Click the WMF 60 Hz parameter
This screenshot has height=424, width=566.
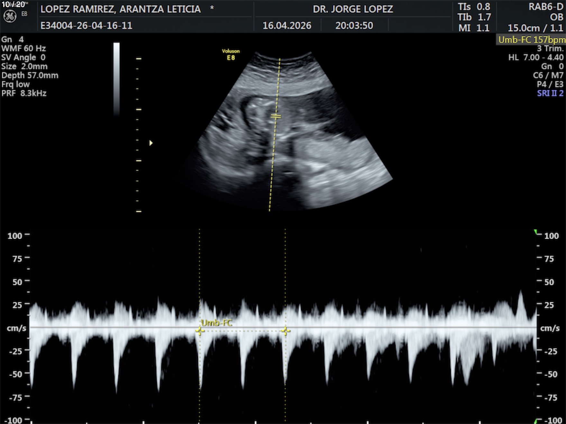pos(23,49)
